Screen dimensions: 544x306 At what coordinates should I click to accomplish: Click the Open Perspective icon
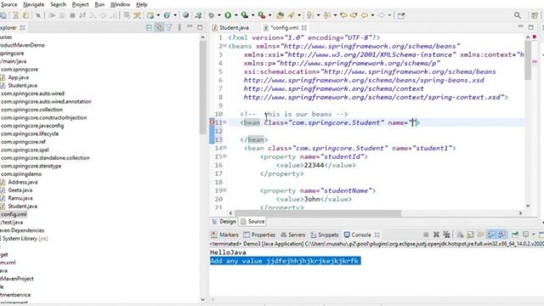tap(535, 15)
